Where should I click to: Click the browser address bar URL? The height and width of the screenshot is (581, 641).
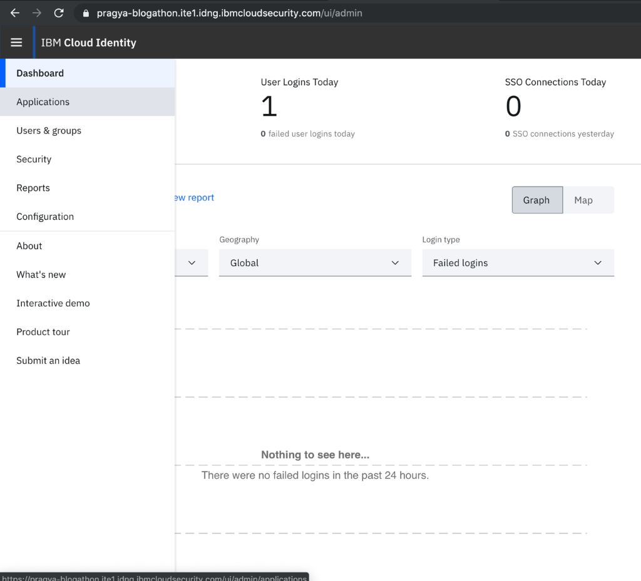pos(229,13)
